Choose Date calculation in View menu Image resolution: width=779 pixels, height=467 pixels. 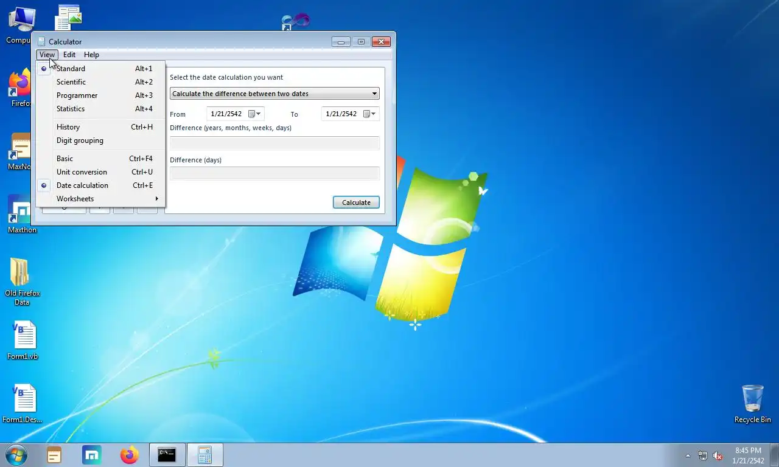coord(100,185)
